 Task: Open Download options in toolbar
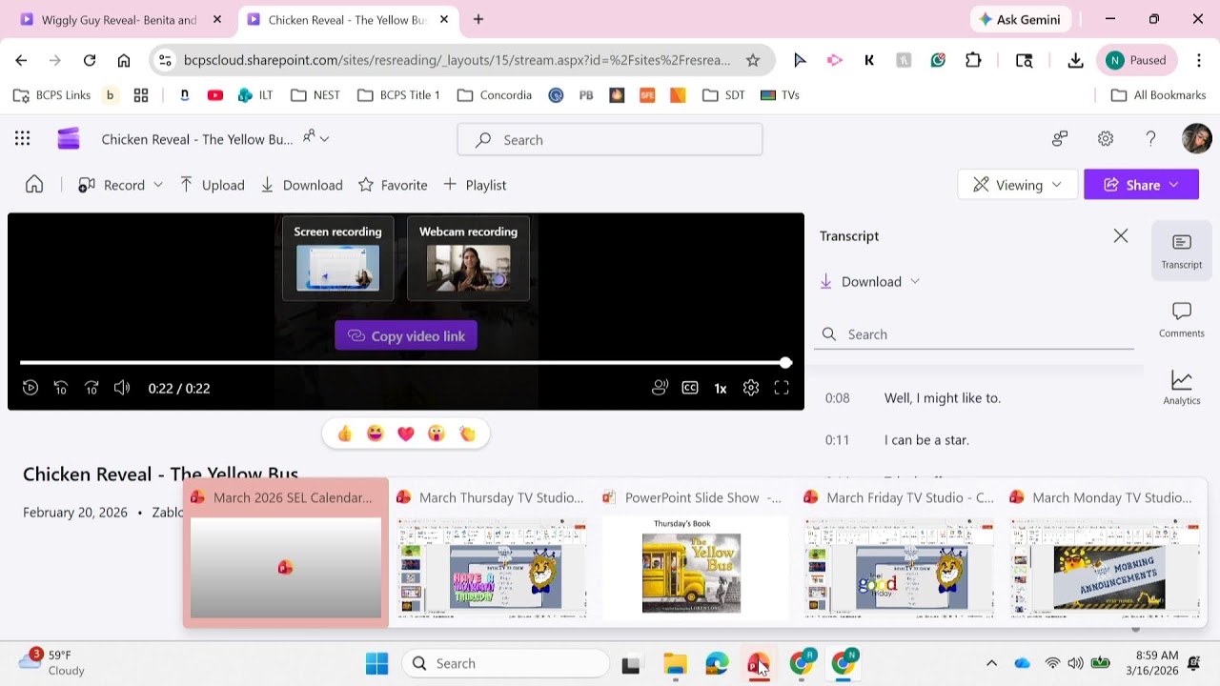[x=301, y=185]
